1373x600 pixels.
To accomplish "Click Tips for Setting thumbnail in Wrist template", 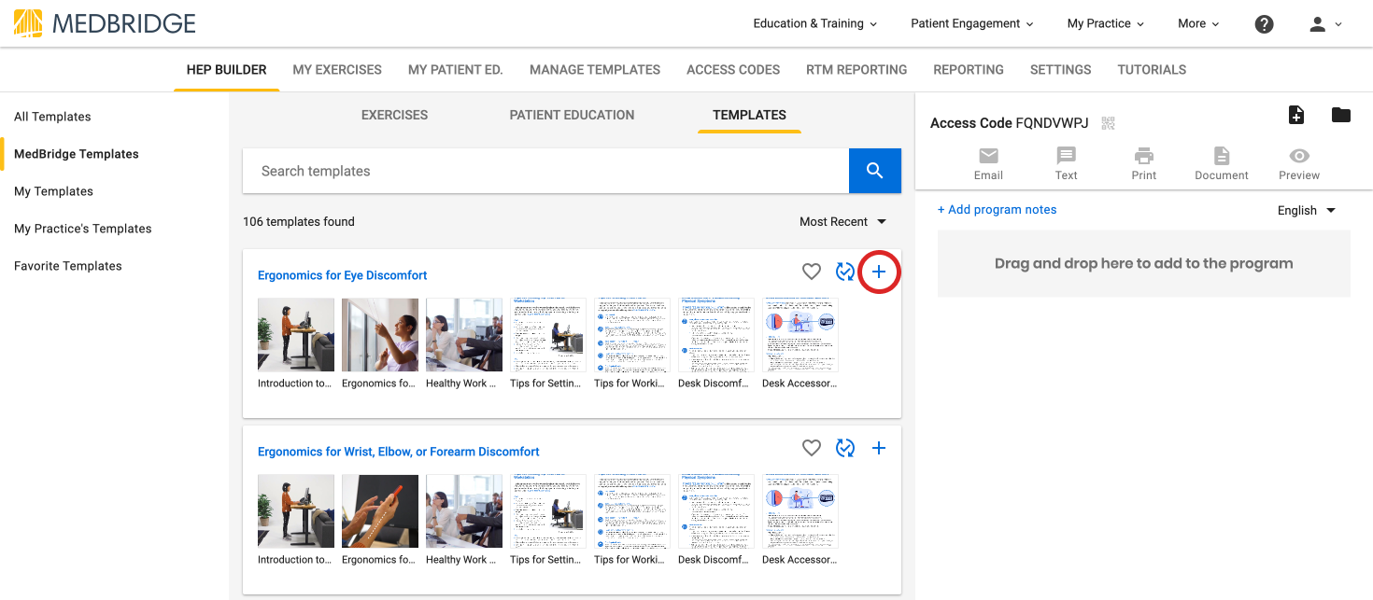I will (x=548, y=511).
